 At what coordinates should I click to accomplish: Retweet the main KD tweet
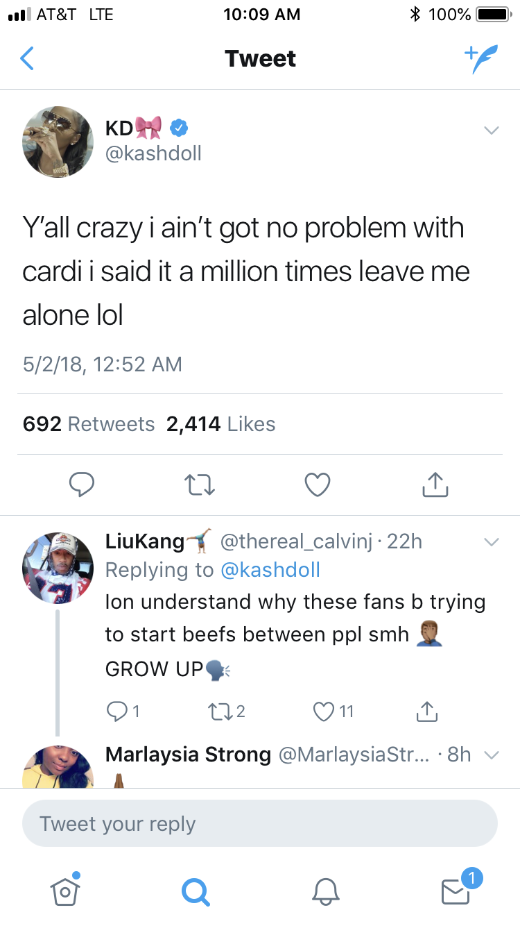coord(200,485)
